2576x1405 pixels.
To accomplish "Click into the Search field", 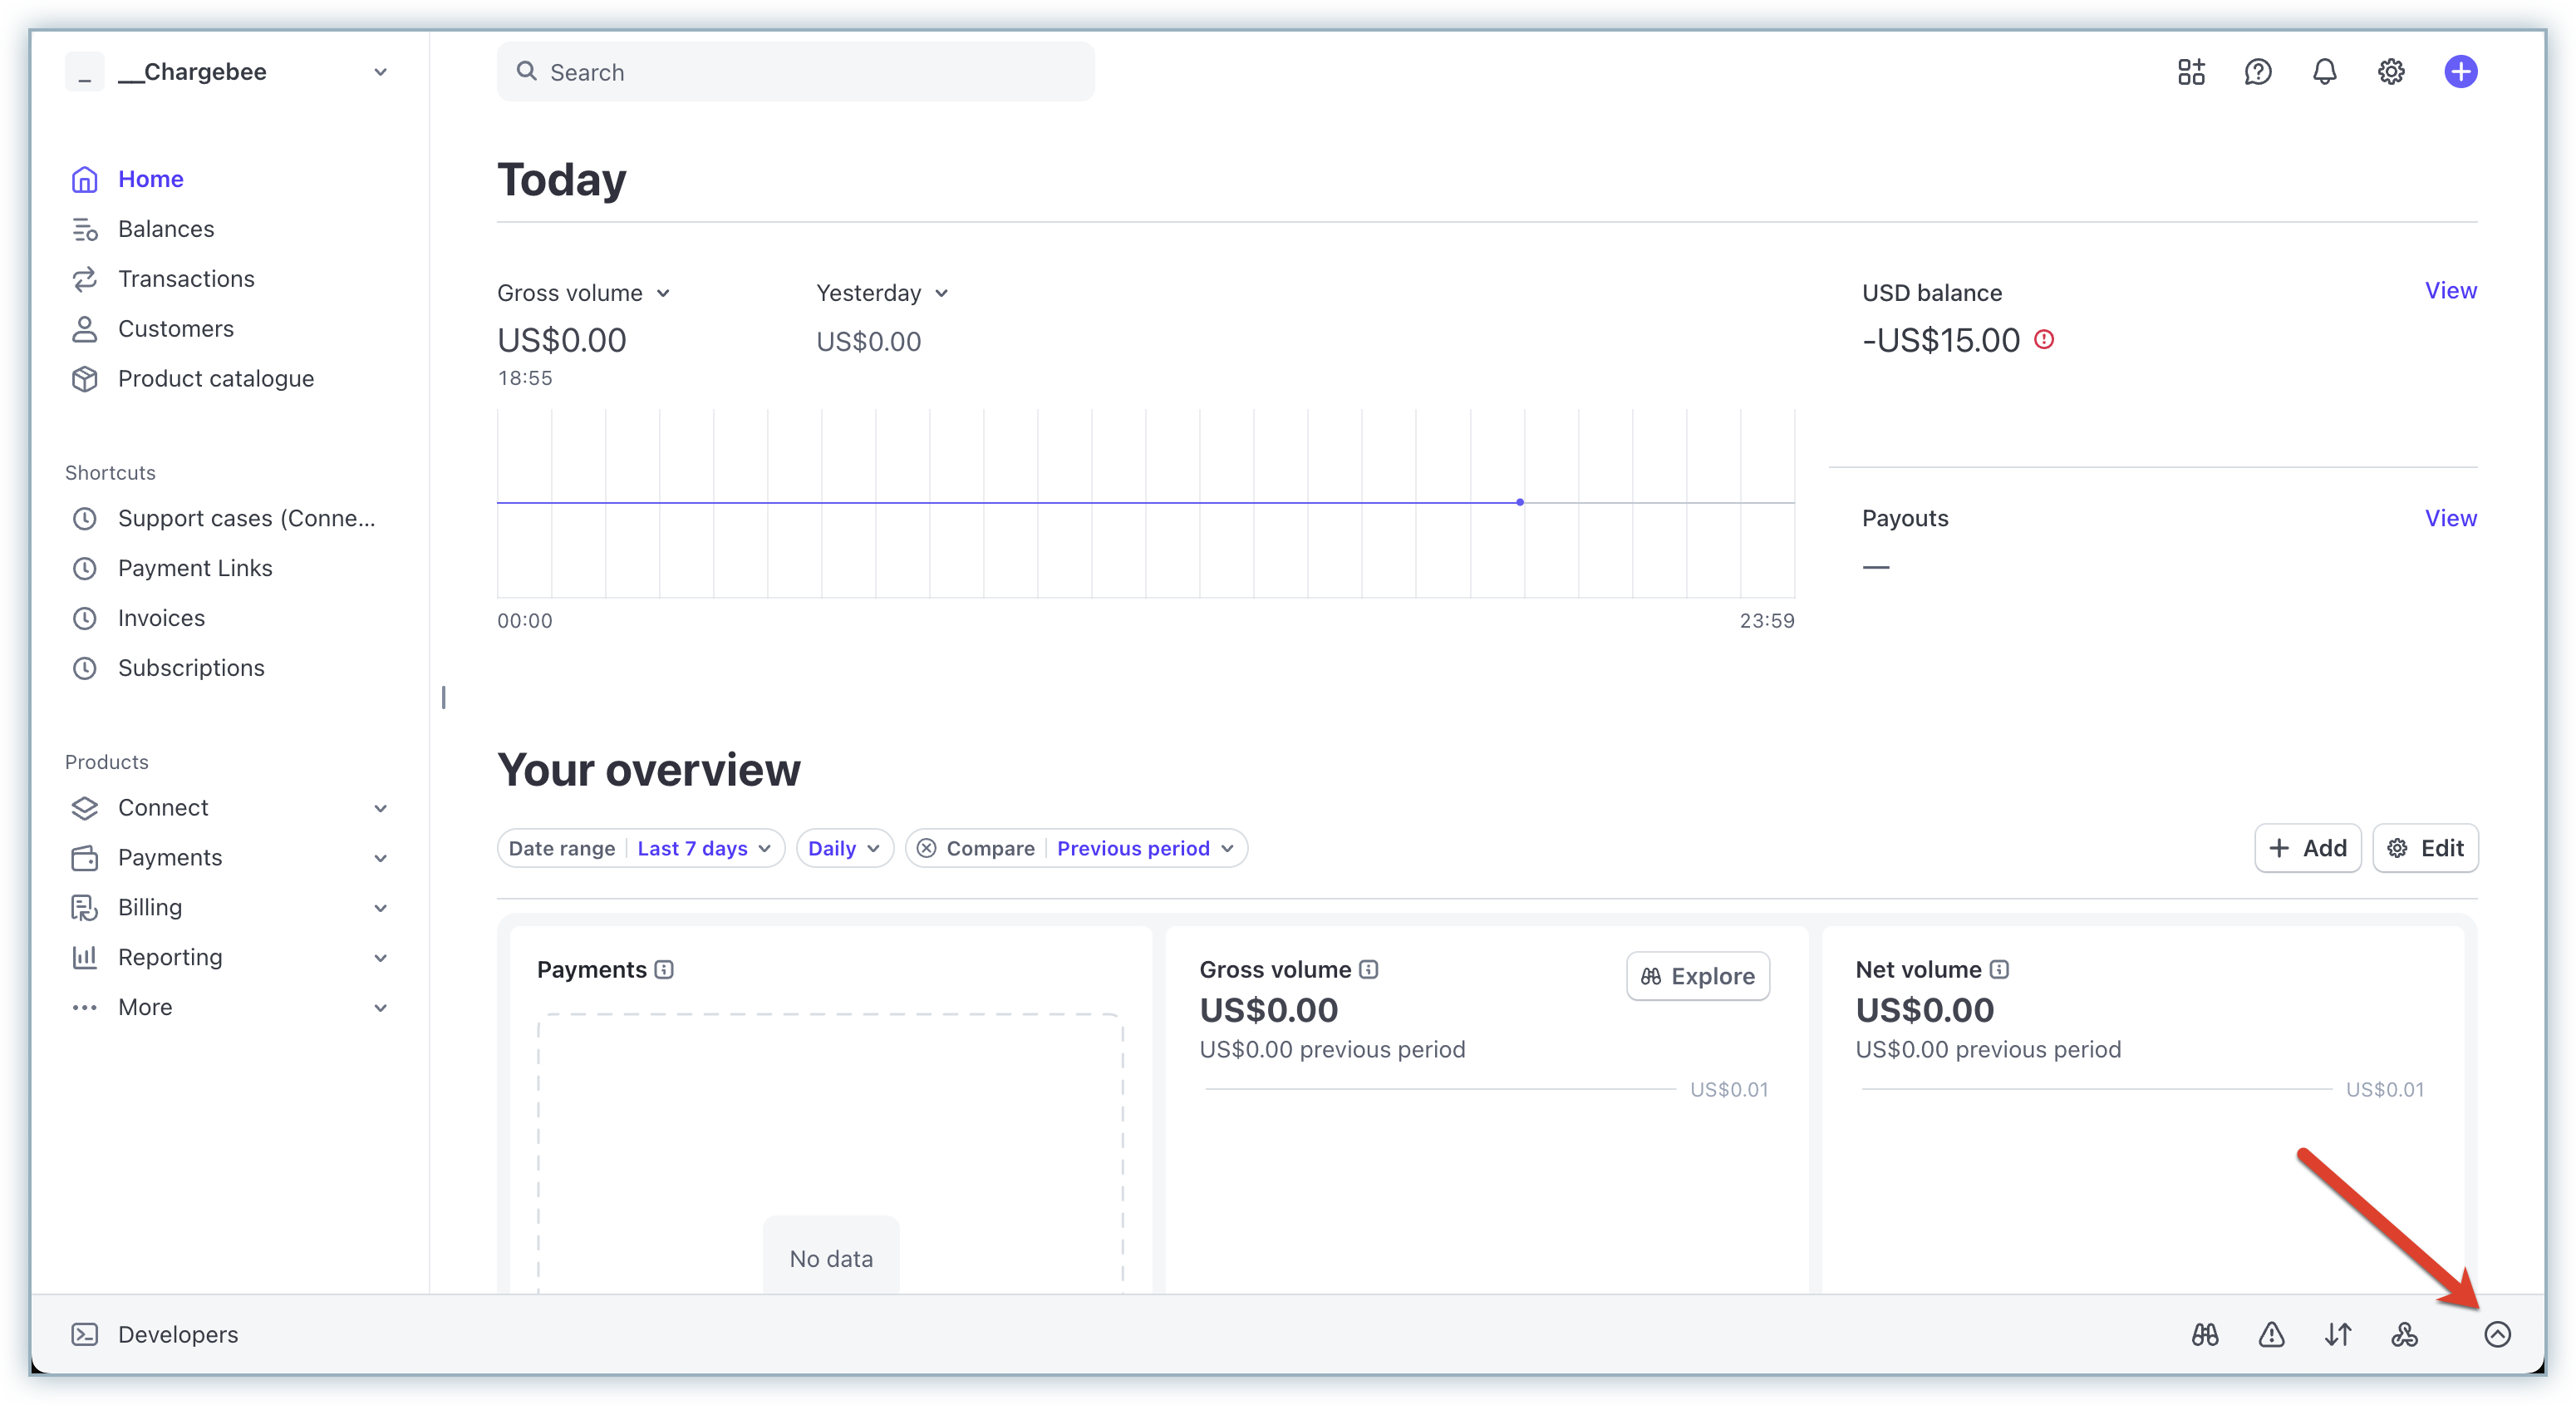I will (x=795, y=72).
